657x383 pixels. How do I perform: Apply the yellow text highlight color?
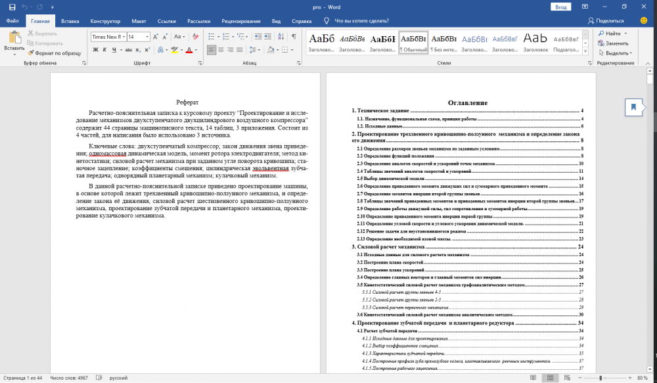coord(175,50)
